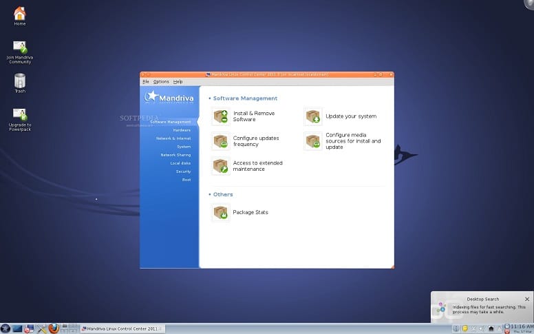Open the Trash desktop icon
The image size is (534, 334).
coord(20,83)
